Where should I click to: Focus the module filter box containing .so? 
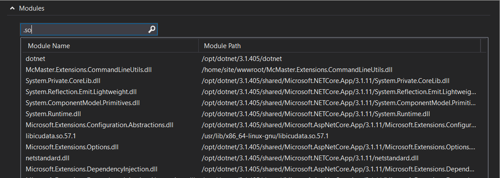pyautogui.click(x=88, y=30)
